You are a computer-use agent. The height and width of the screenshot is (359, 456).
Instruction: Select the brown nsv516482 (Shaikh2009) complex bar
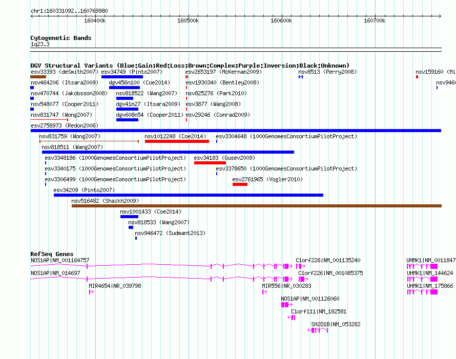pyautogui.click(x=257, y=206)
